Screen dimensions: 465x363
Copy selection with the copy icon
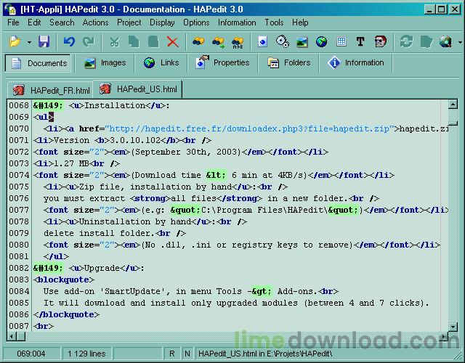[x=134, y=42]
